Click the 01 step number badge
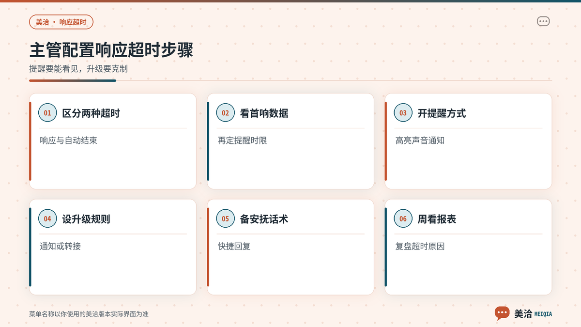 pyautogui.click(x=47, y=113)
